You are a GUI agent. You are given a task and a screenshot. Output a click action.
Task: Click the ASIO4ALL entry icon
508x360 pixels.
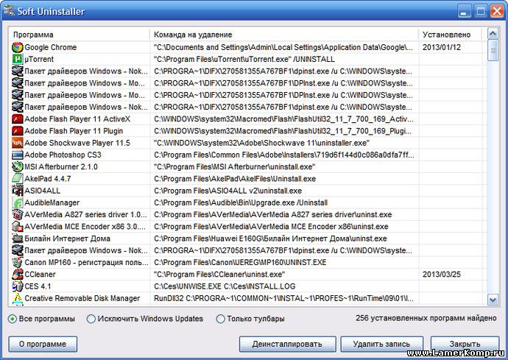point(17,191)
